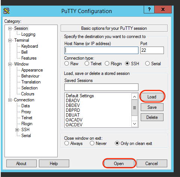Open the Logging category
This screenshot has height=177, width=180.
28,34
